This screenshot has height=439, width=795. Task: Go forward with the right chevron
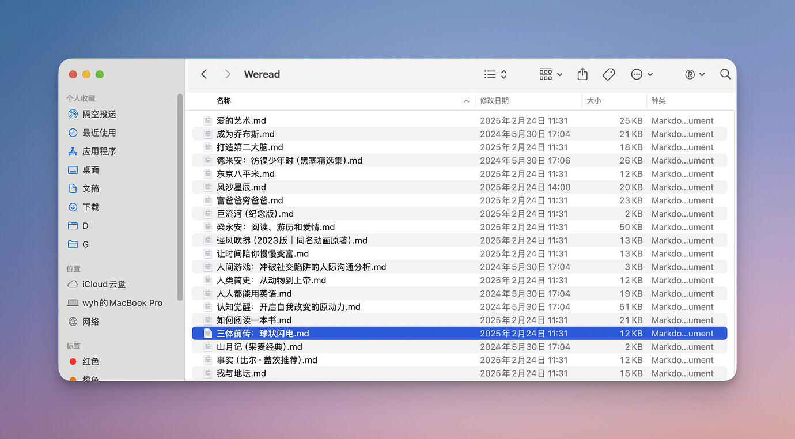[228, 74]
